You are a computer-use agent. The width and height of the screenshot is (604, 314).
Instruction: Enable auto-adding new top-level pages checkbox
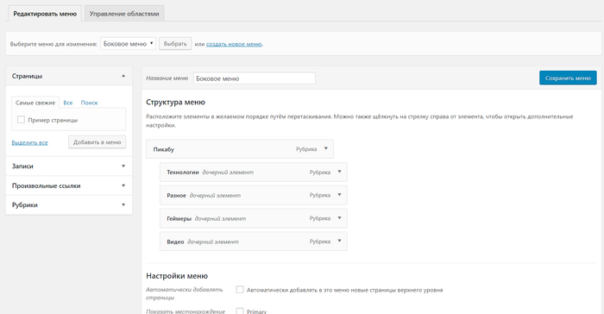240,289
